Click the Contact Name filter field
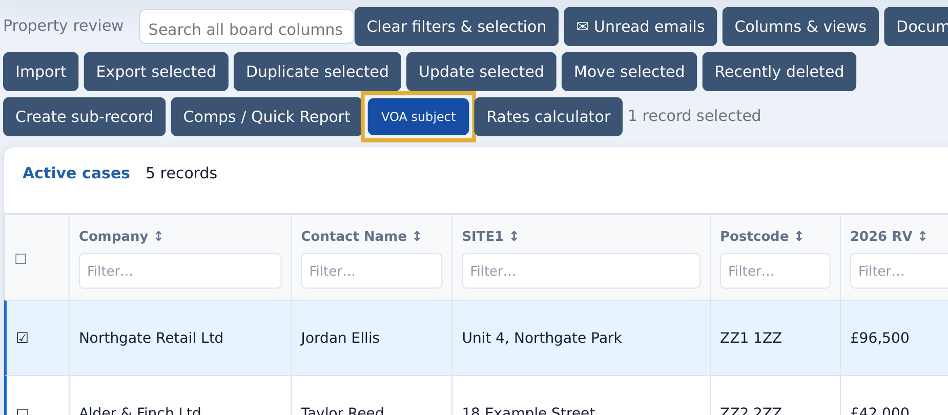Viewport: 948px width, 415px height. click(372, 271)
